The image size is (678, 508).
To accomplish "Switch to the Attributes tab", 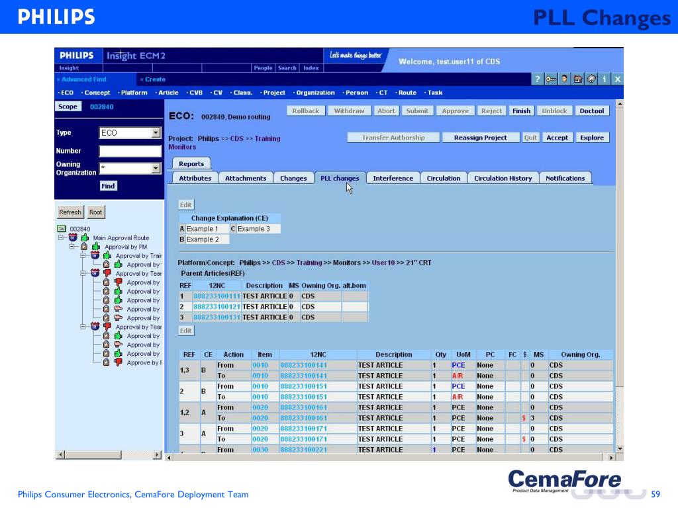I will coord(195,178).
